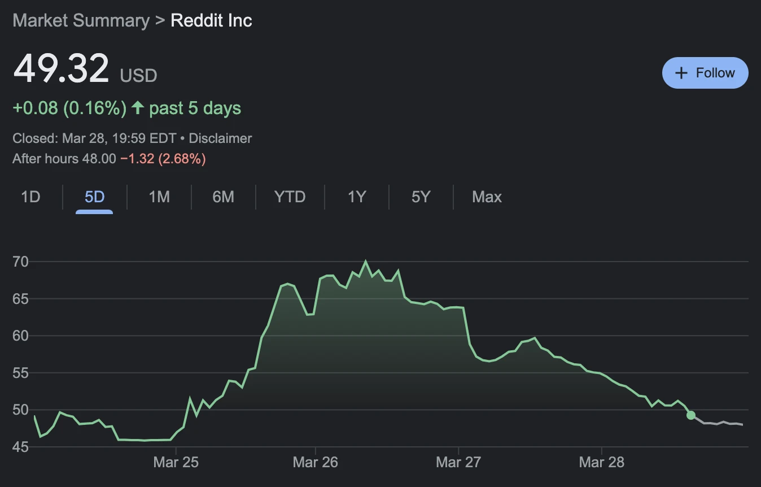The width and height of the screenshot is (761, 487).
Task: Click the Reddit Inc title text
Action: (211, 21)
